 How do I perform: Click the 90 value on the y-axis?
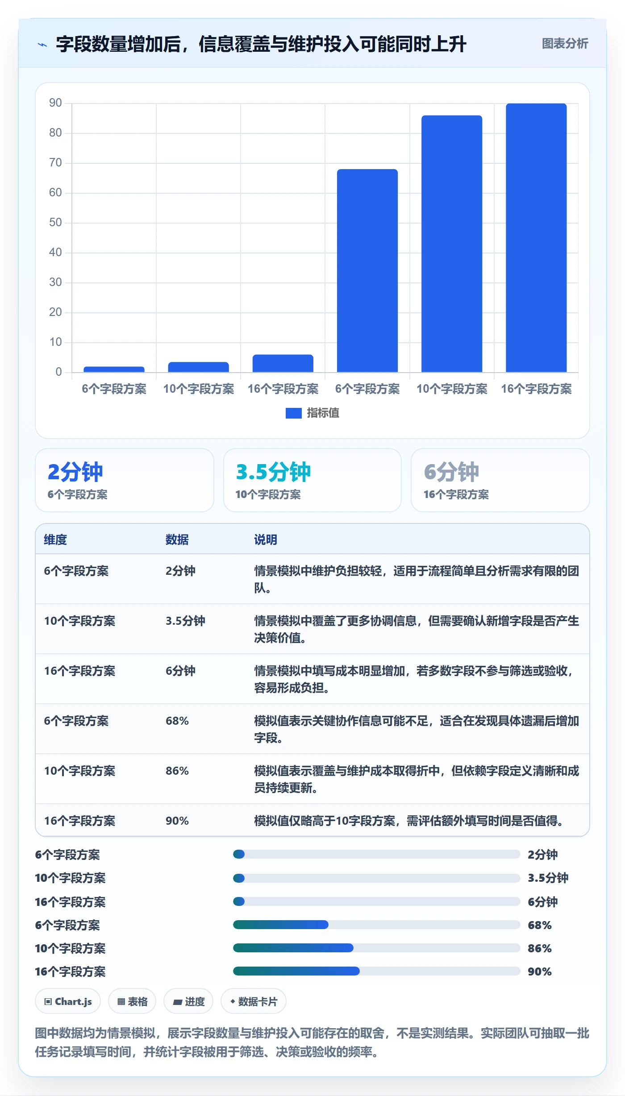(x=55, y=103)
